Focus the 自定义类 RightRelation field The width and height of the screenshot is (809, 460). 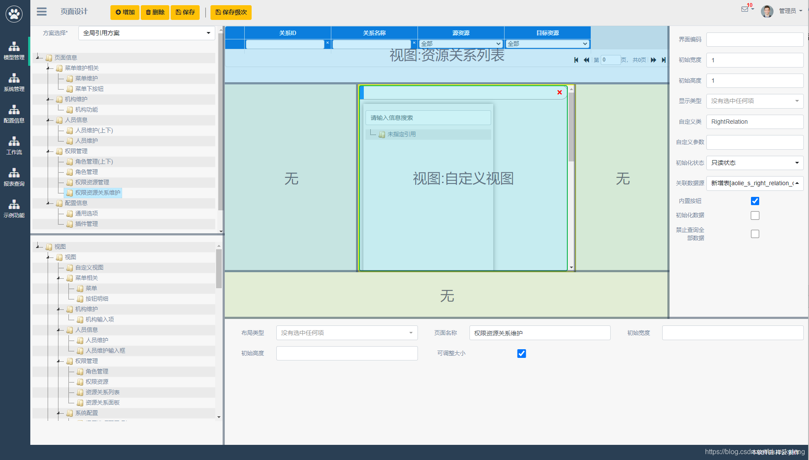[755, 122]
